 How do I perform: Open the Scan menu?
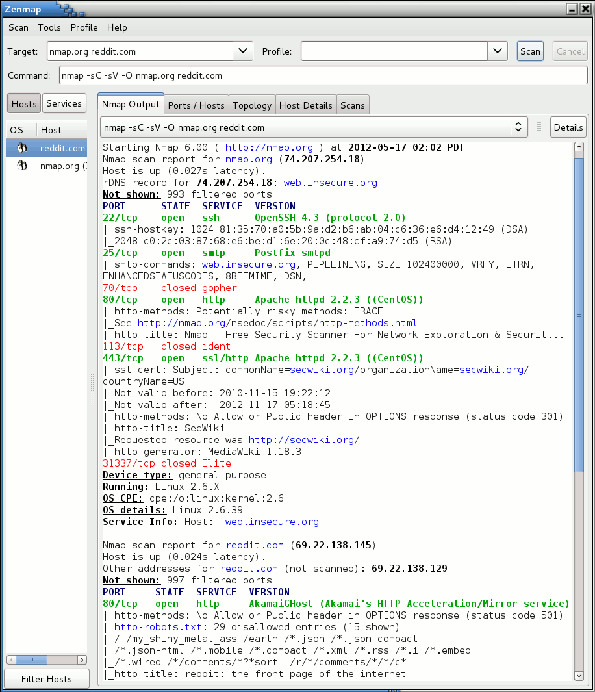18,27
